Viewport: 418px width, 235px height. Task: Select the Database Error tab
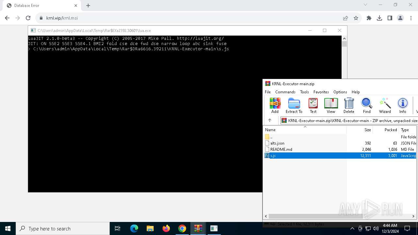(x=41, y=6)
